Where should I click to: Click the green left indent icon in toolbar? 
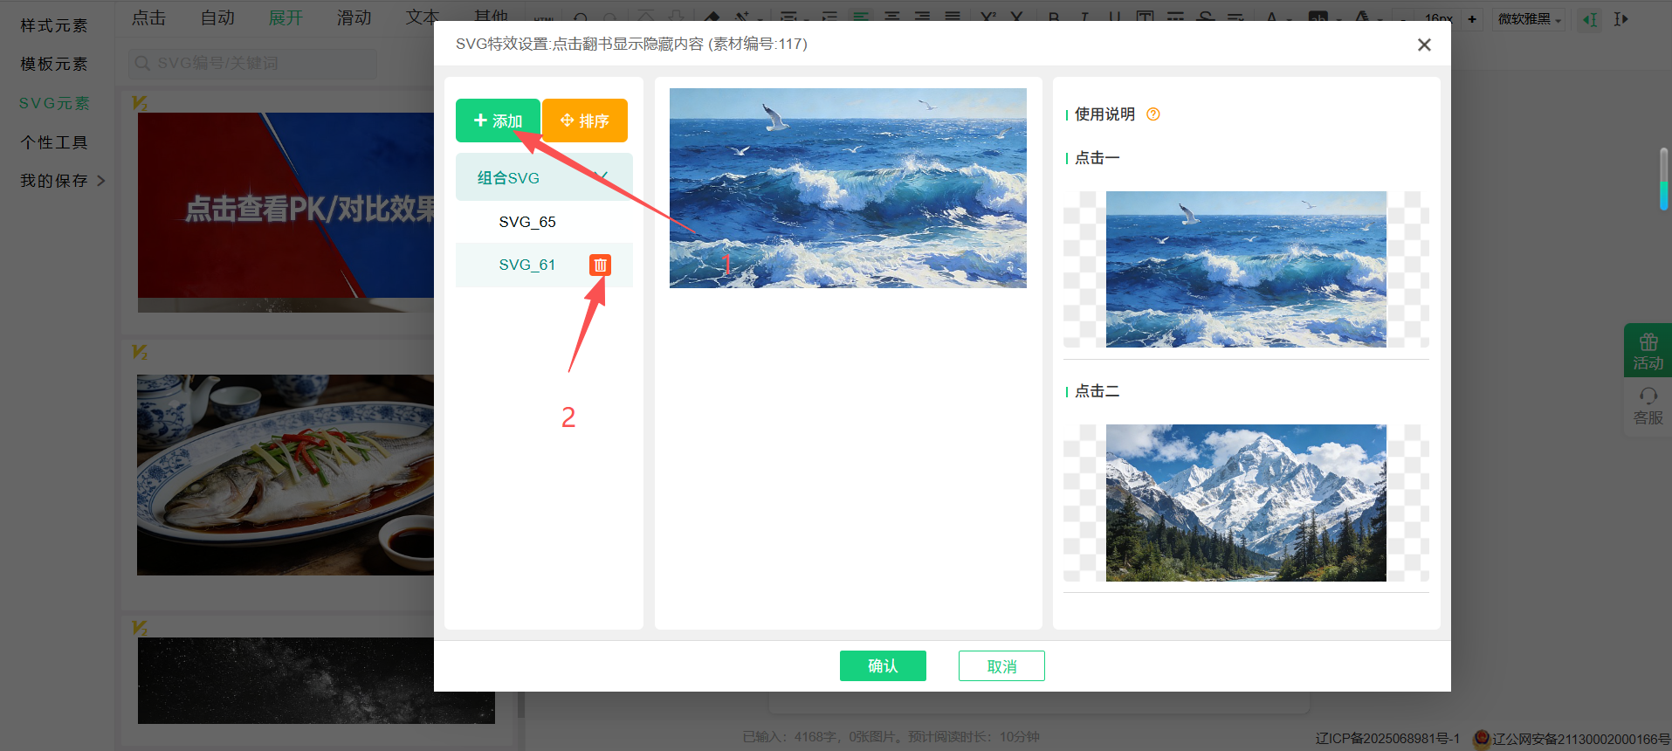click(1590, 19)
